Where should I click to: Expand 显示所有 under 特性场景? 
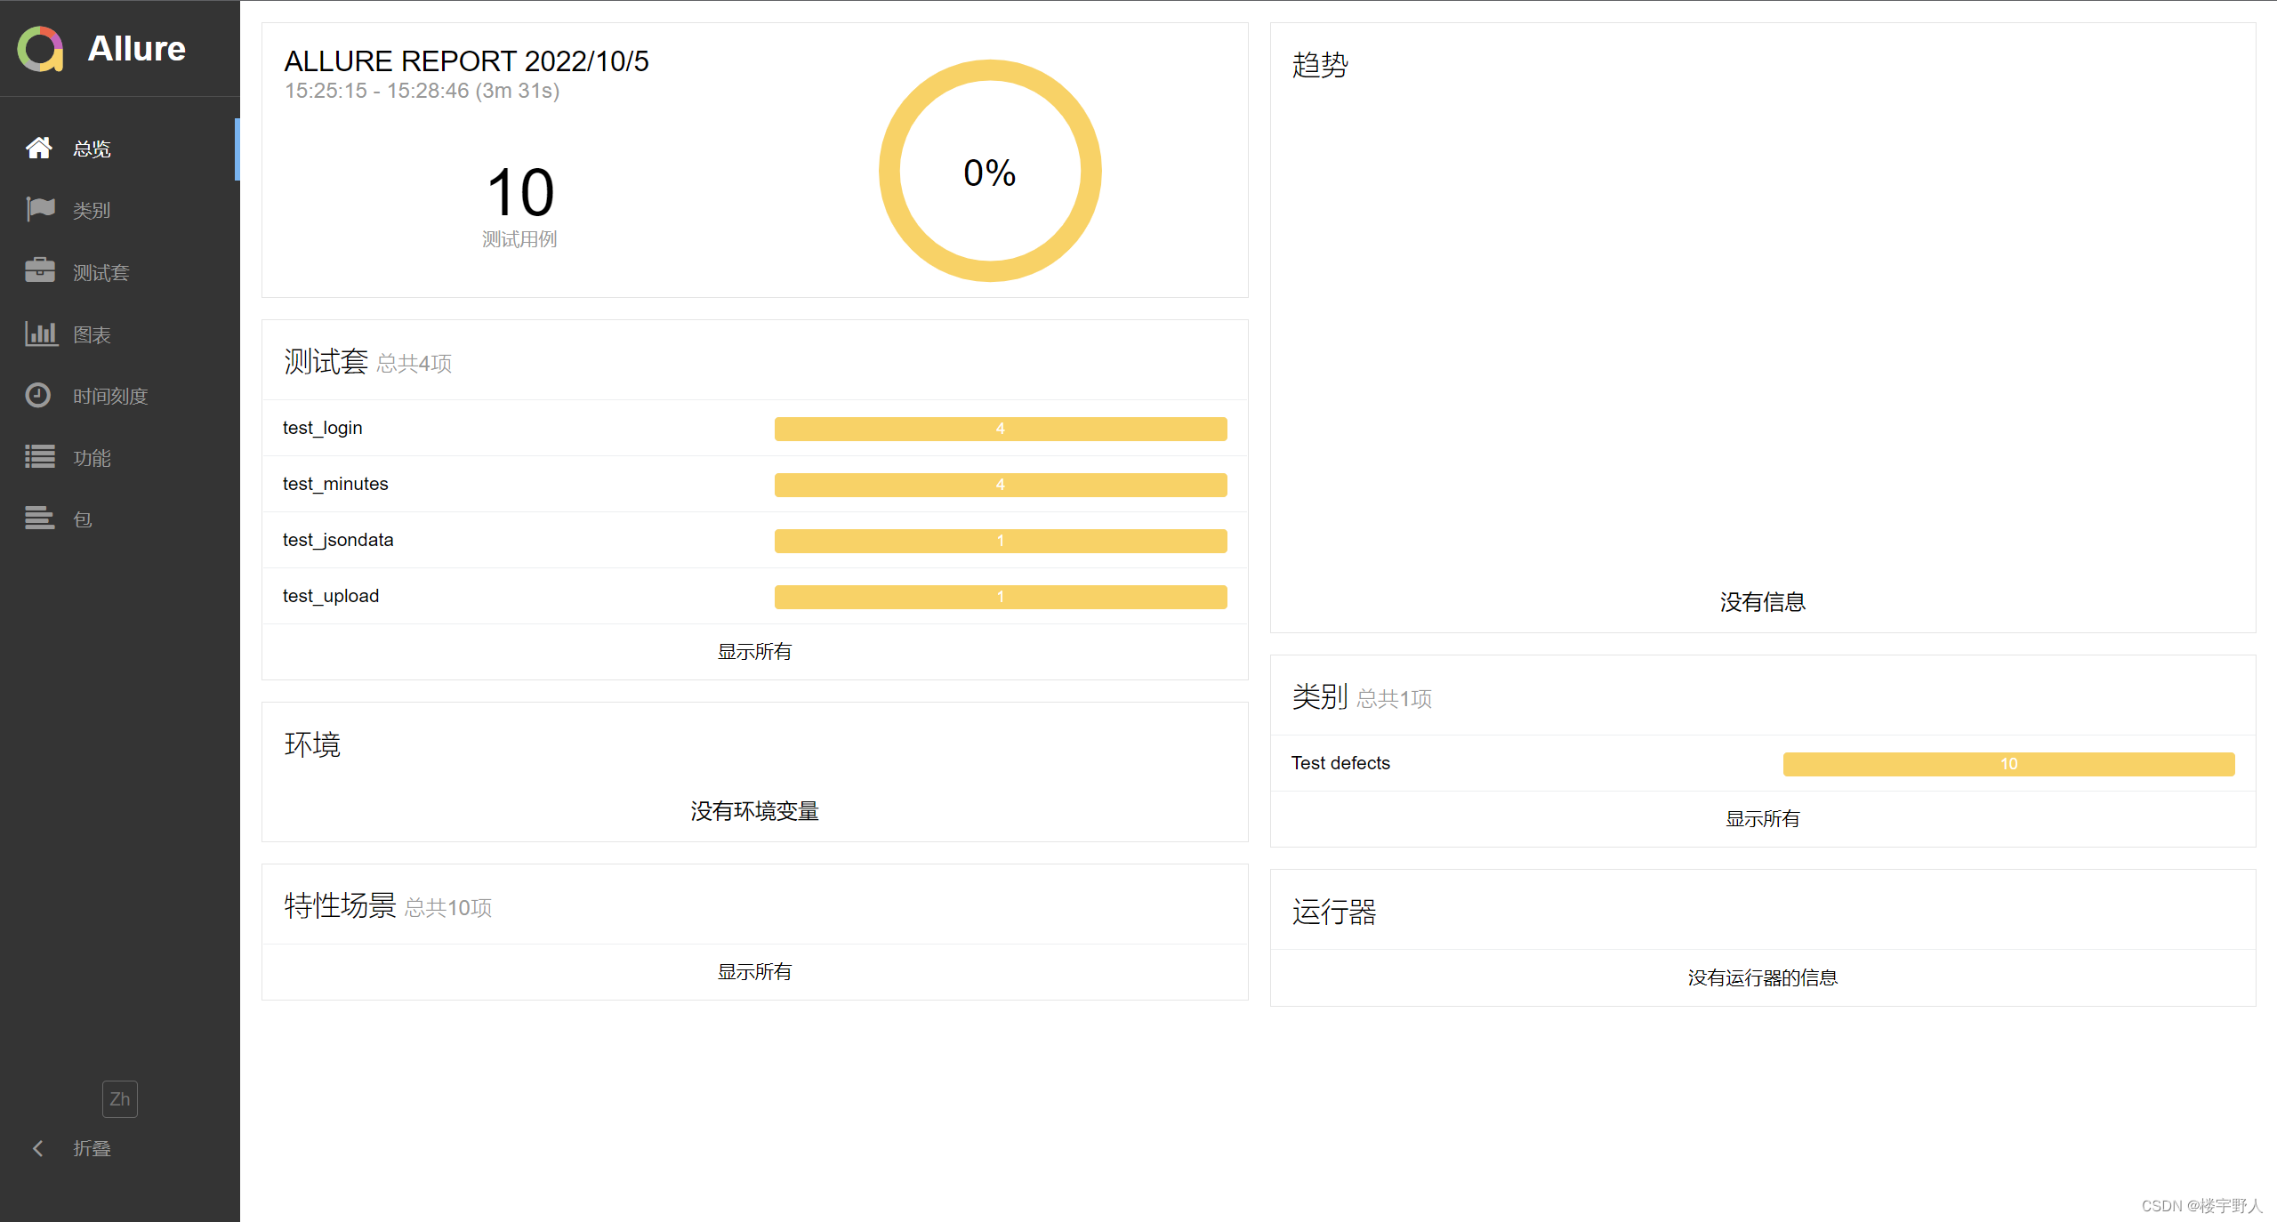click(754, 972)
